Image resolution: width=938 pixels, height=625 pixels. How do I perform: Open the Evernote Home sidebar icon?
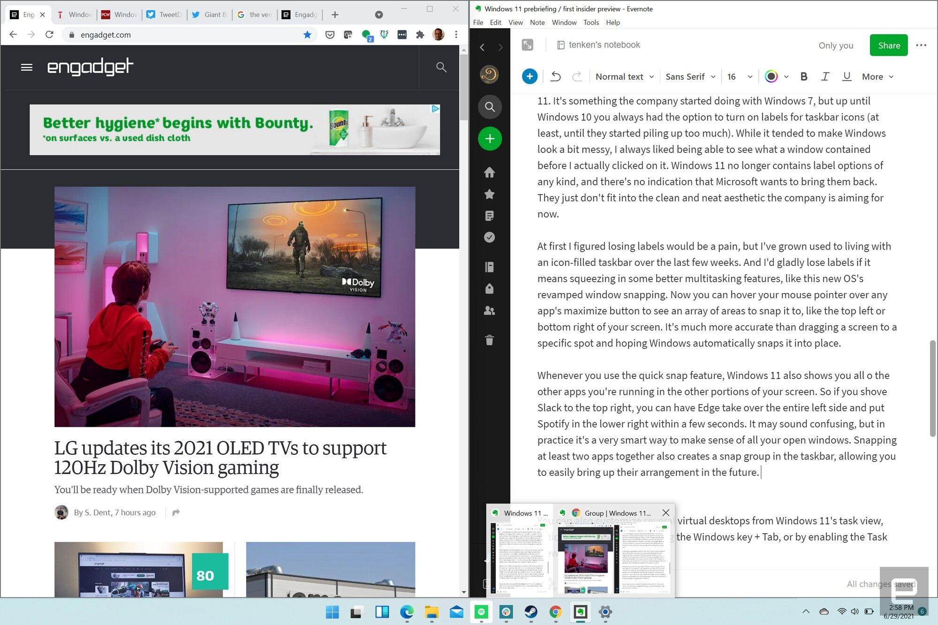click(x=489, y=173)
